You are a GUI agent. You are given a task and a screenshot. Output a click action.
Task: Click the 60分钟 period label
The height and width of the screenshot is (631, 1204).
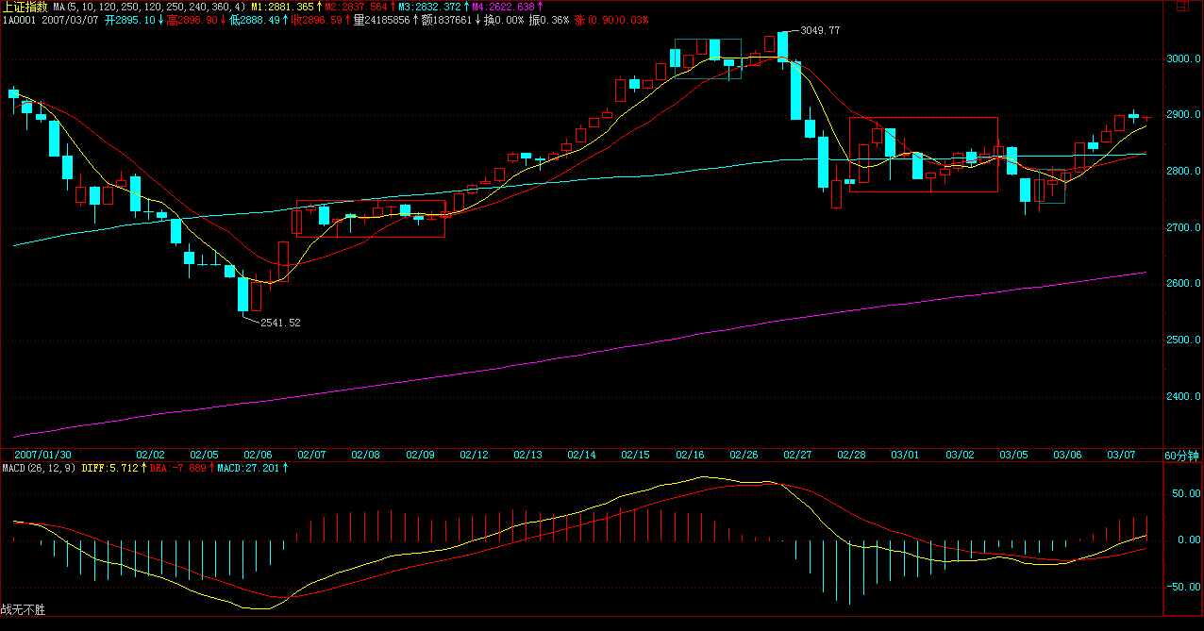coord(1181,455)
